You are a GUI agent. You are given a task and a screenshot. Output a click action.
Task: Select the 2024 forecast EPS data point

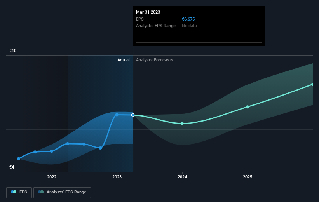(182, 124)
